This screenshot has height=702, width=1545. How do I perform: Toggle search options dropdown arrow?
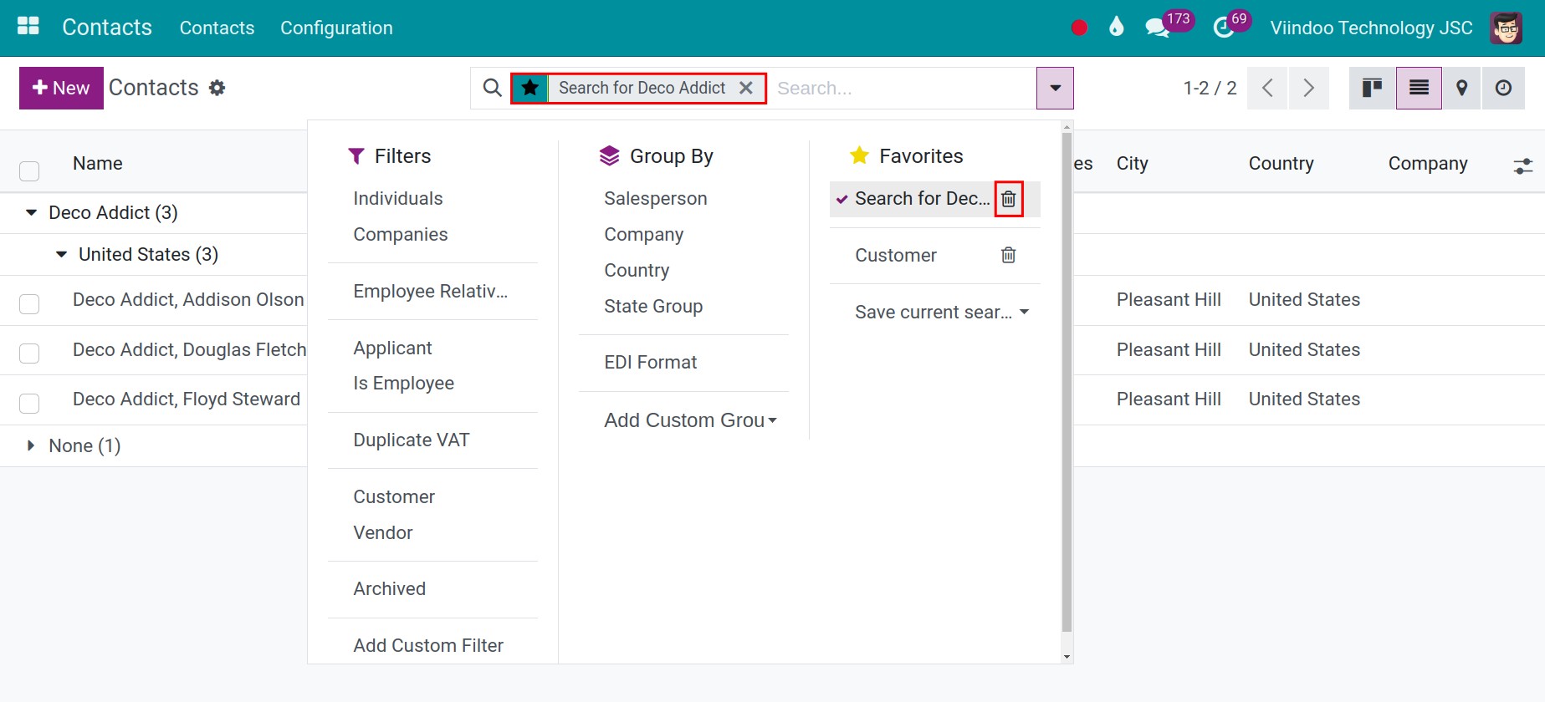[1055, 88]
